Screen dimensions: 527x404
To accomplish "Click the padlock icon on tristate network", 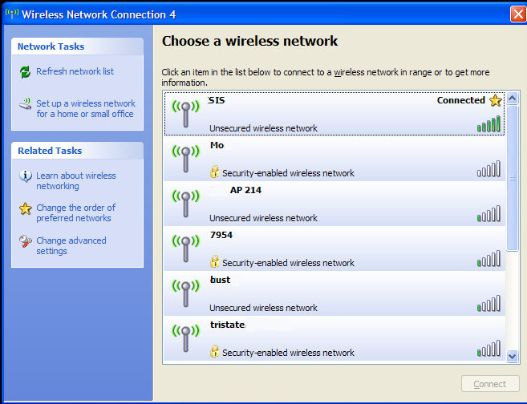I will click(x=215, y=351).
